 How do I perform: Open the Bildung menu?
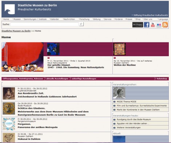(x=96, y=19)
